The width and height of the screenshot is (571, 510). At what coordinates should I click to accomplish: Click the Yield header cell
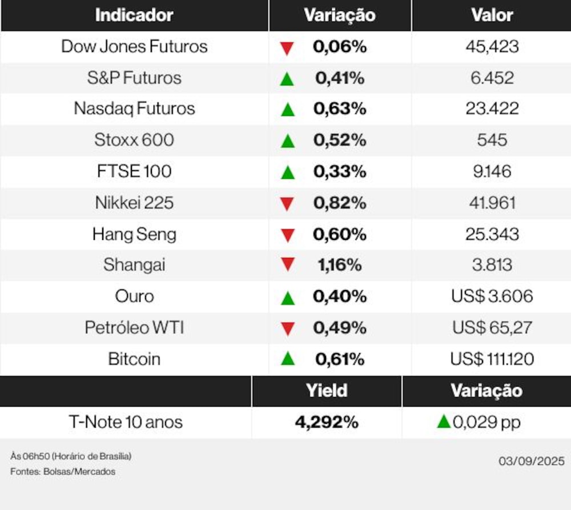click(x=327, y=391)
